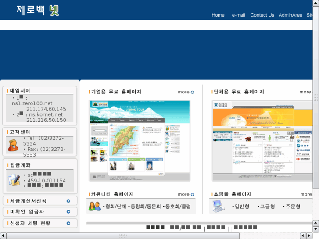
Task: Click the 쇼핑몰 홈페이지 heading
Action: (x=233, y=194)
